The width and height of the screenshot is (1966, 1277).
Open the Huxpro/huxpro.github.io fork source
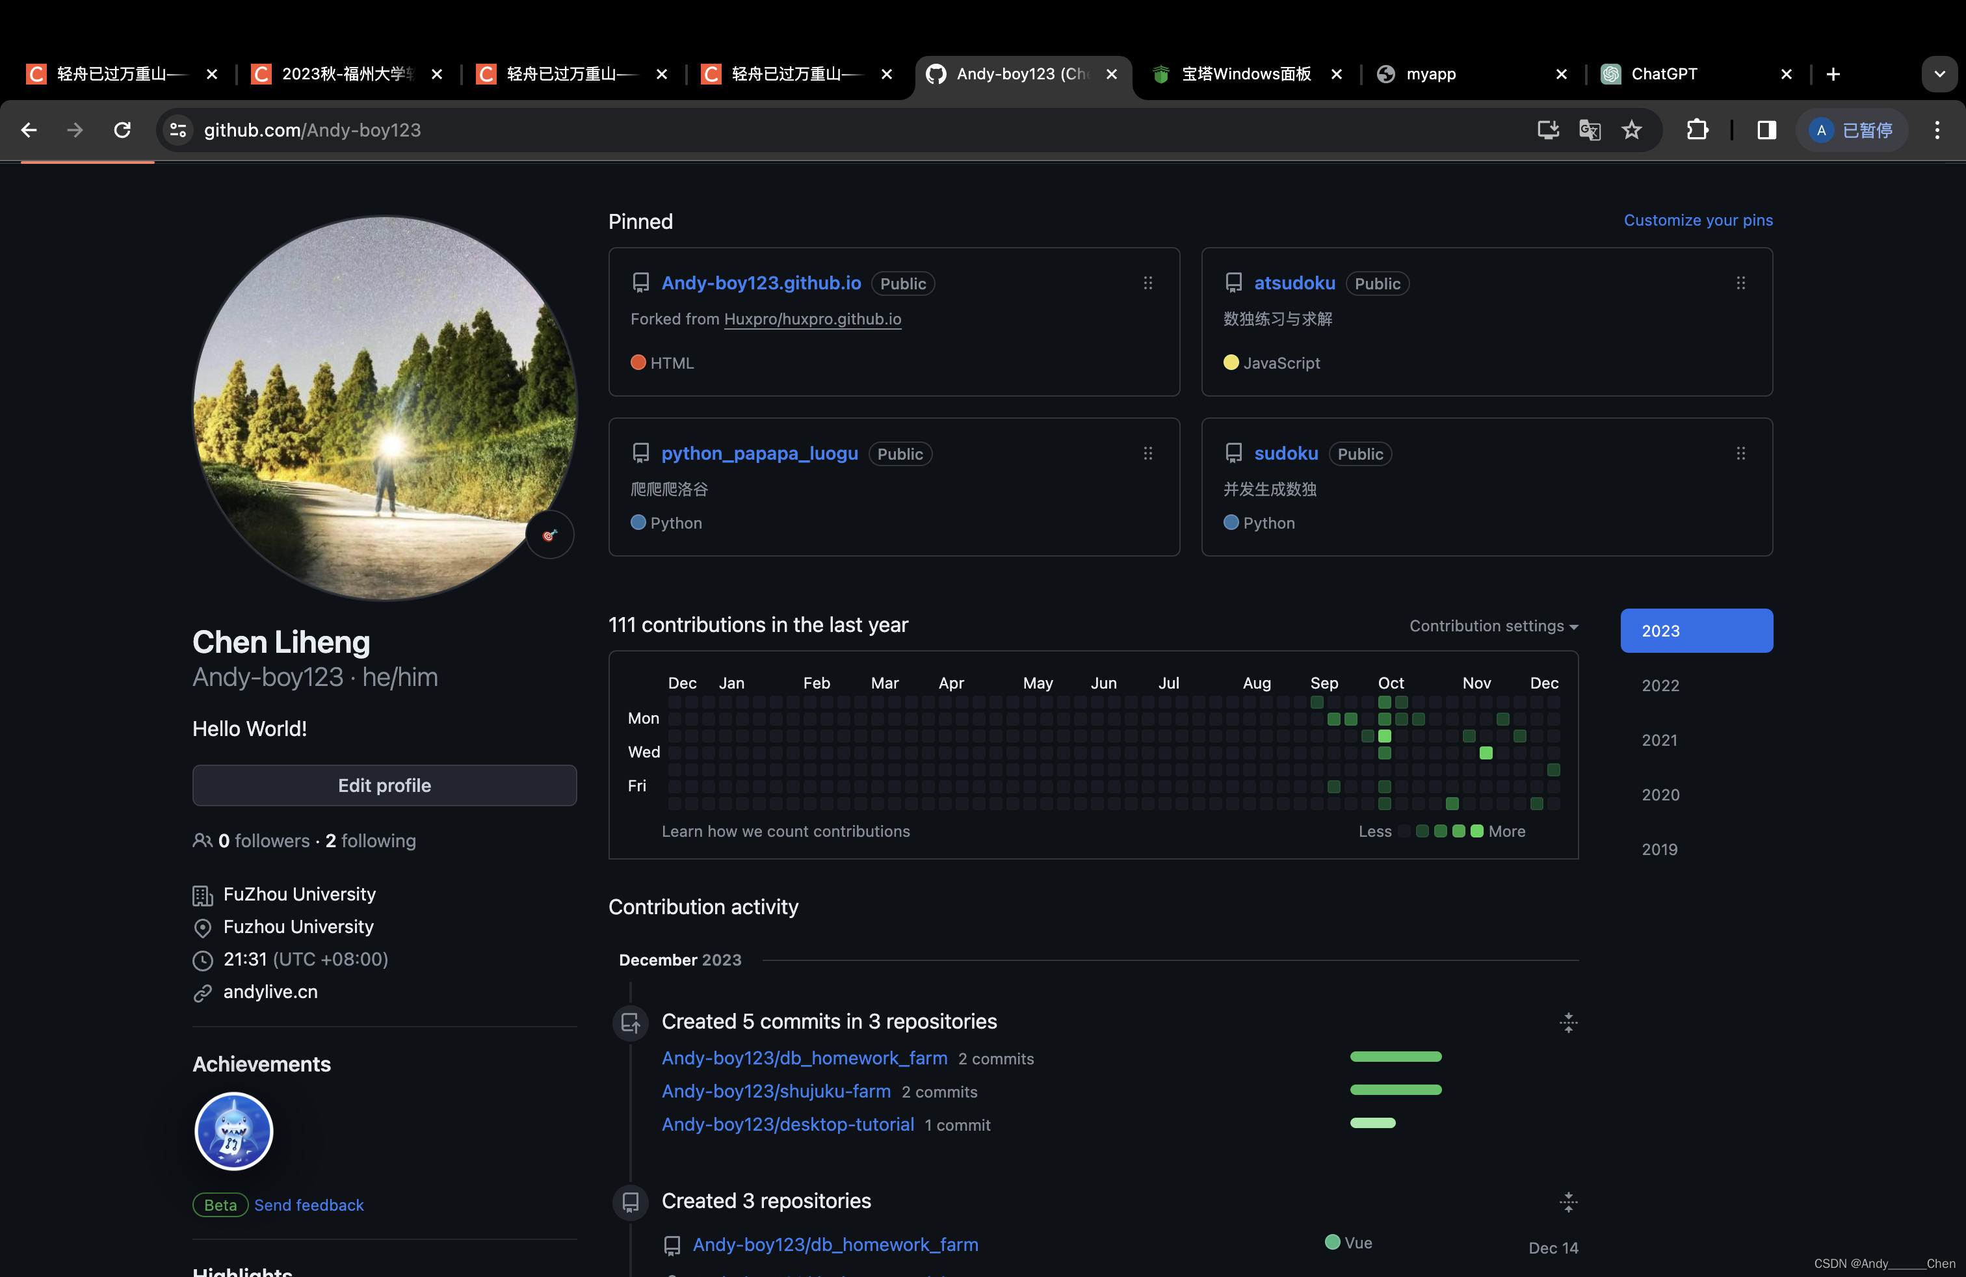click(812, 319)
